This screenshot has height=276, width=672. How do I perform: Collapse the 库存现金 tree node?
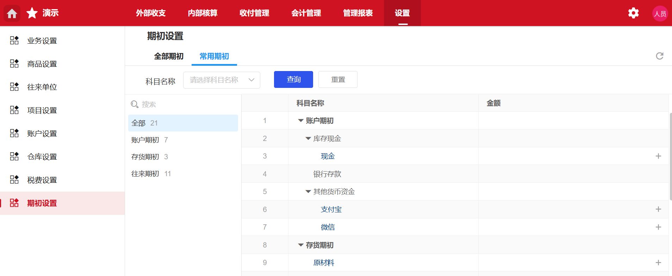click(x=308, y=139)
